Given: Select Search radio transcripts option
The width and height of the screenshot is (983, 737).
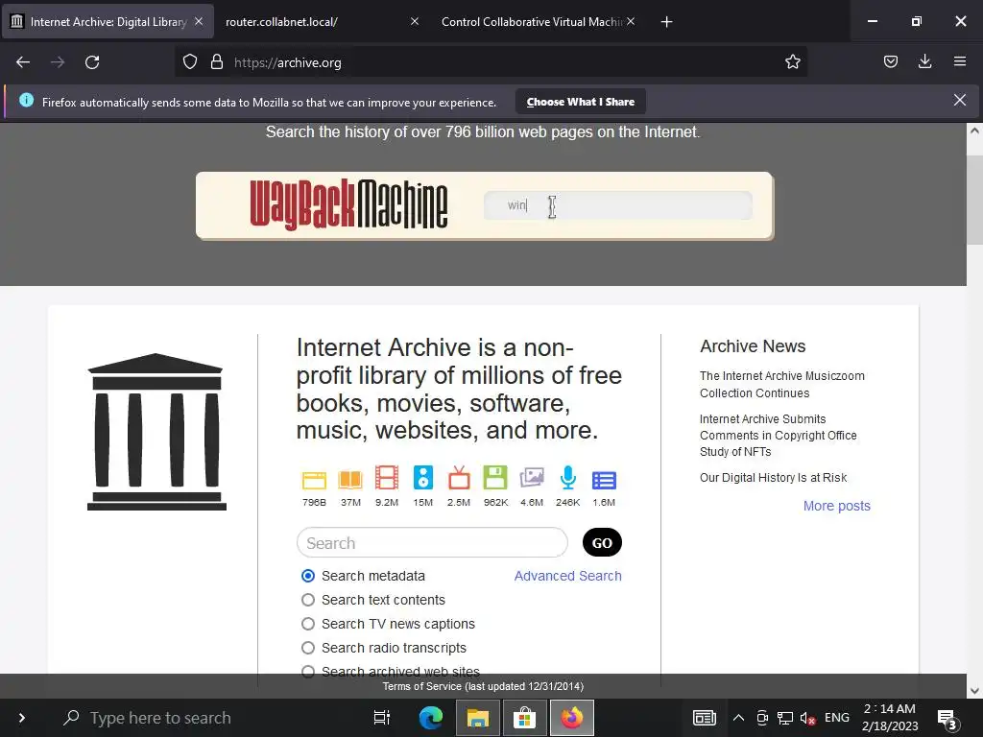Looking at the screenshot, I should pyautogui.click(x=308, y=648).
